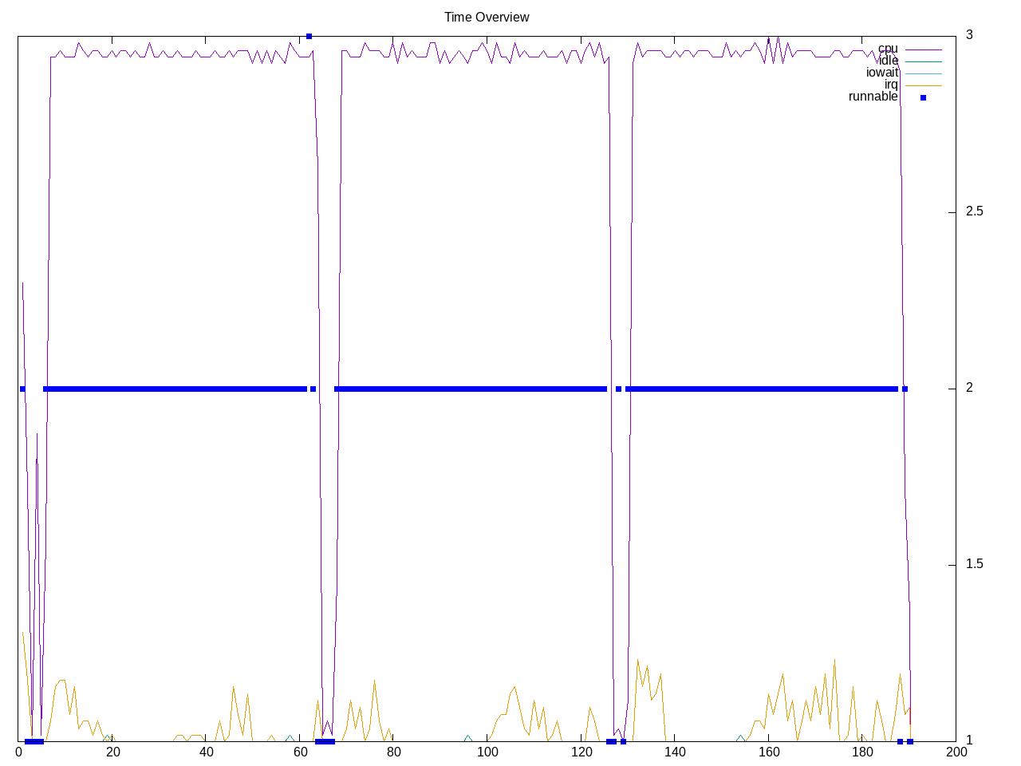Screen dimensions: 1021x766
Task: Click the y-axis tick label 1.5
Action: (974, 564)
